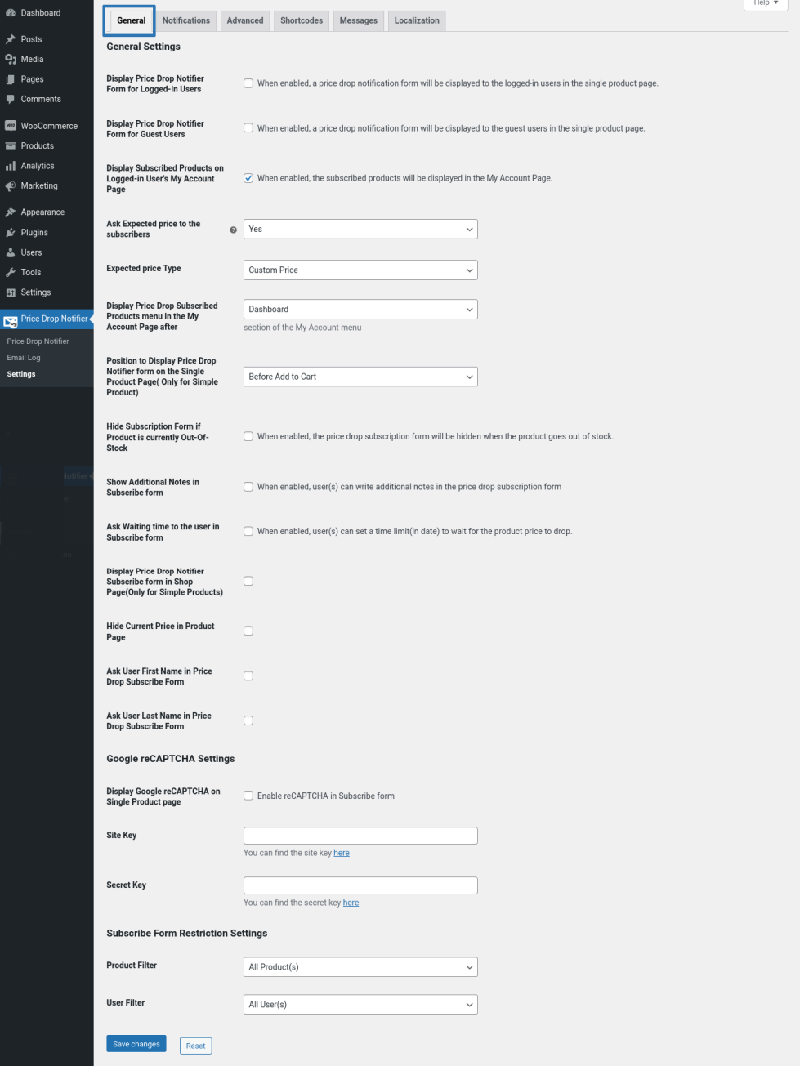800x1066 pixels.
Task: Click the Analytics bar chart icon
Action: [11, 166]
